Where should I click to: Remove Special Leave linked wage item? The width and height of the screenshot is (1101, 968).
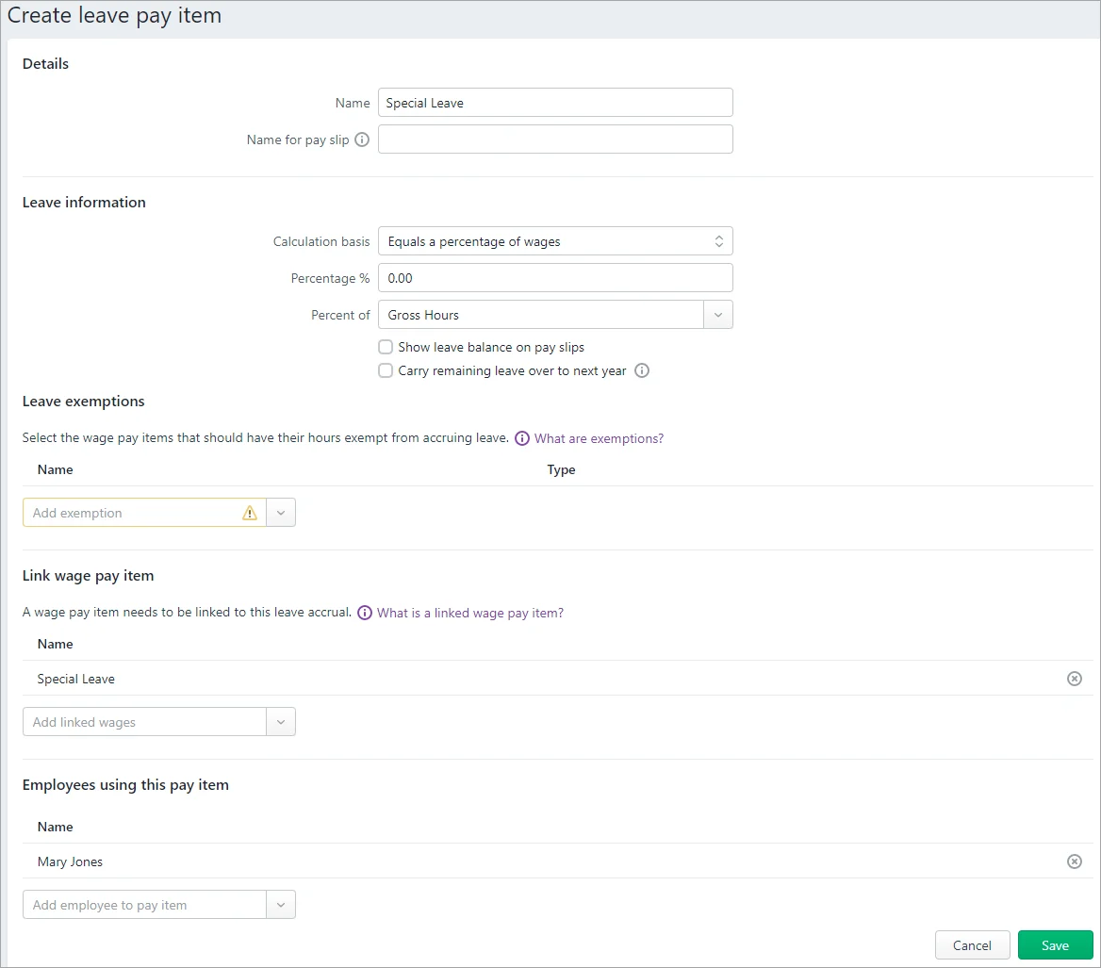coord(1074,679)
